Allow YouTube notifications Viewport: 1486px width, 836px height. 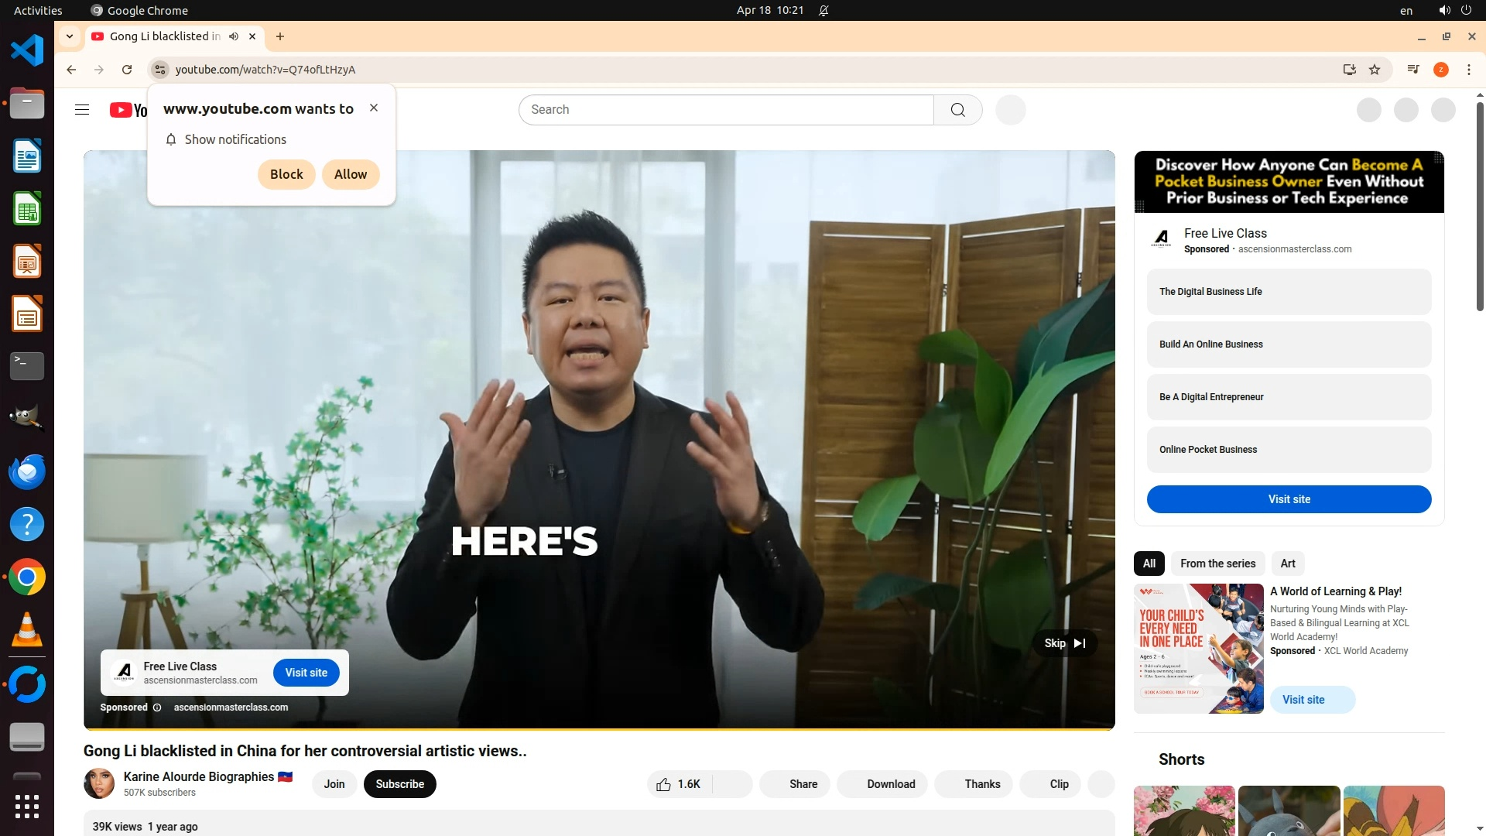click(x=350, y=174)
